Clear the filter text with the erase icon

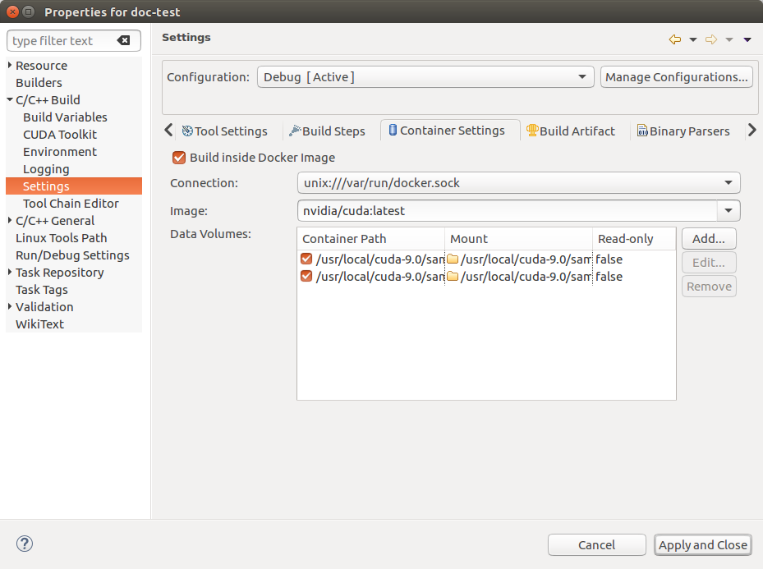tap(124, 41)
